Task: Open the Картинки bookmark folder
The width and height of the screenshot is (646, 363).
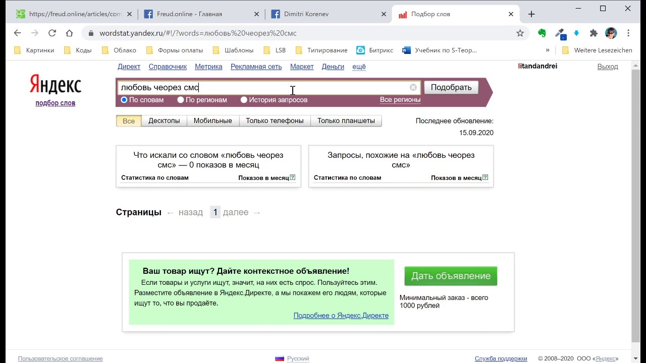Action: point(34,50)
